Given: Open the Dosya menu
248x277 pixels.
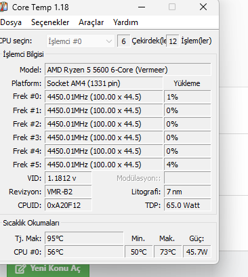Looking at the screenshot, I should 11,22.
